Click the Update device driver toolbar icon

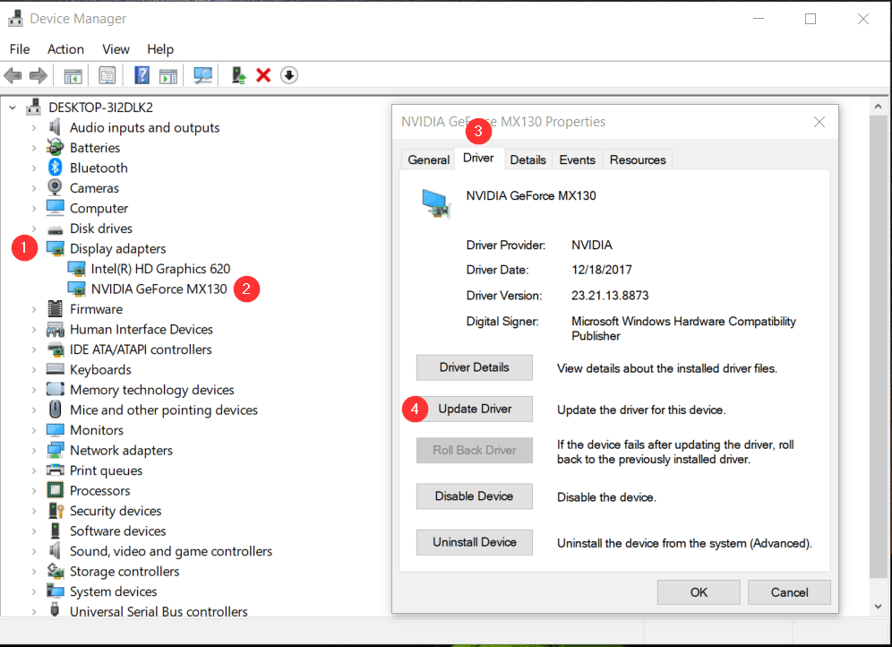tap(238, 75)
